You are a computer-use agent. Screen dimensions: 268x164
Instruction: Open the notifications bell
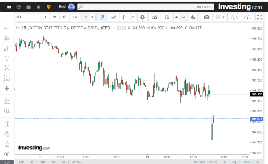39,7
